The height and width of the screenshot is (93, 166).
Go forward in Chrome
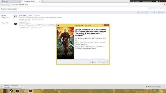5,4
